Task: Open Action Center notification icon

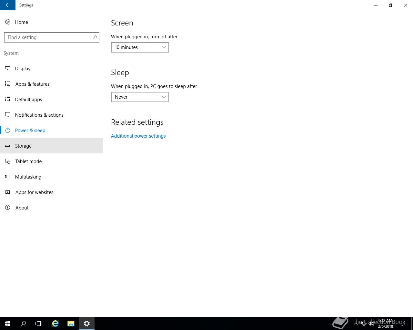Action: coord(402,324)
